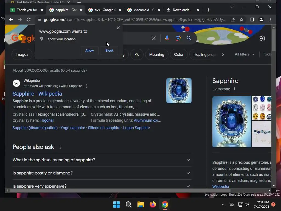
Task: Open a new tab with the plus button
Action: [208, 10]
